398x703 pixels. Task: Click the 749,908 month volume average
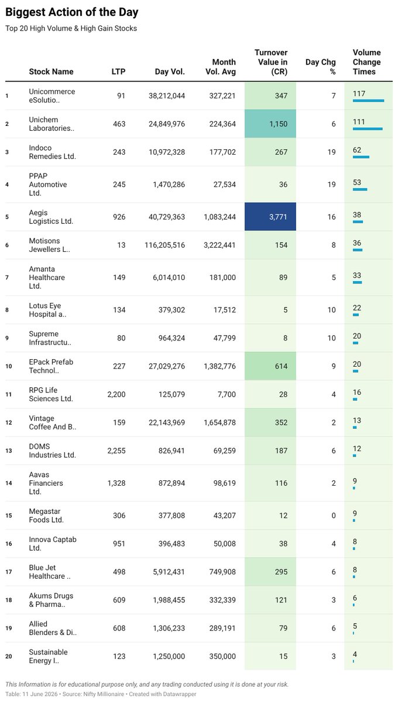tap(222, 572)
